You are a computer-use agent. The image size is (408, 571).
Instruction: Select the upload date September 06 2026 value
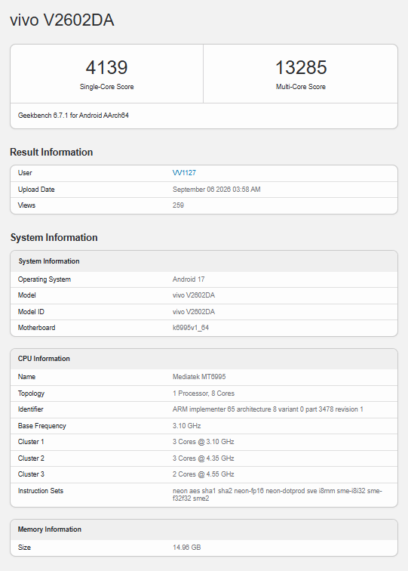tap(216, 190)
